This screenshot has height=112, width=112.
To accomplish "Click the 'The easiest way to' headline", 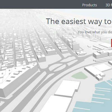I will tap(79, 22).
